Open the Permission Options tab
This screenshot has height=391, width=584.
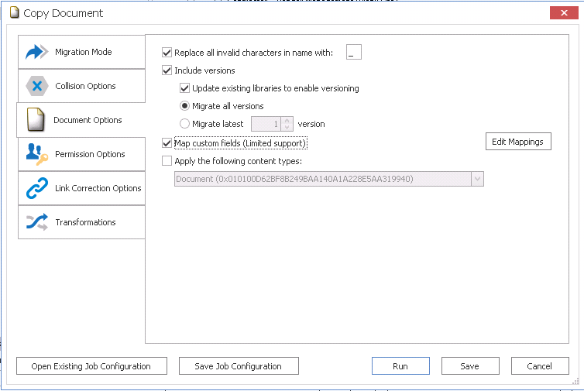[90, 154]
